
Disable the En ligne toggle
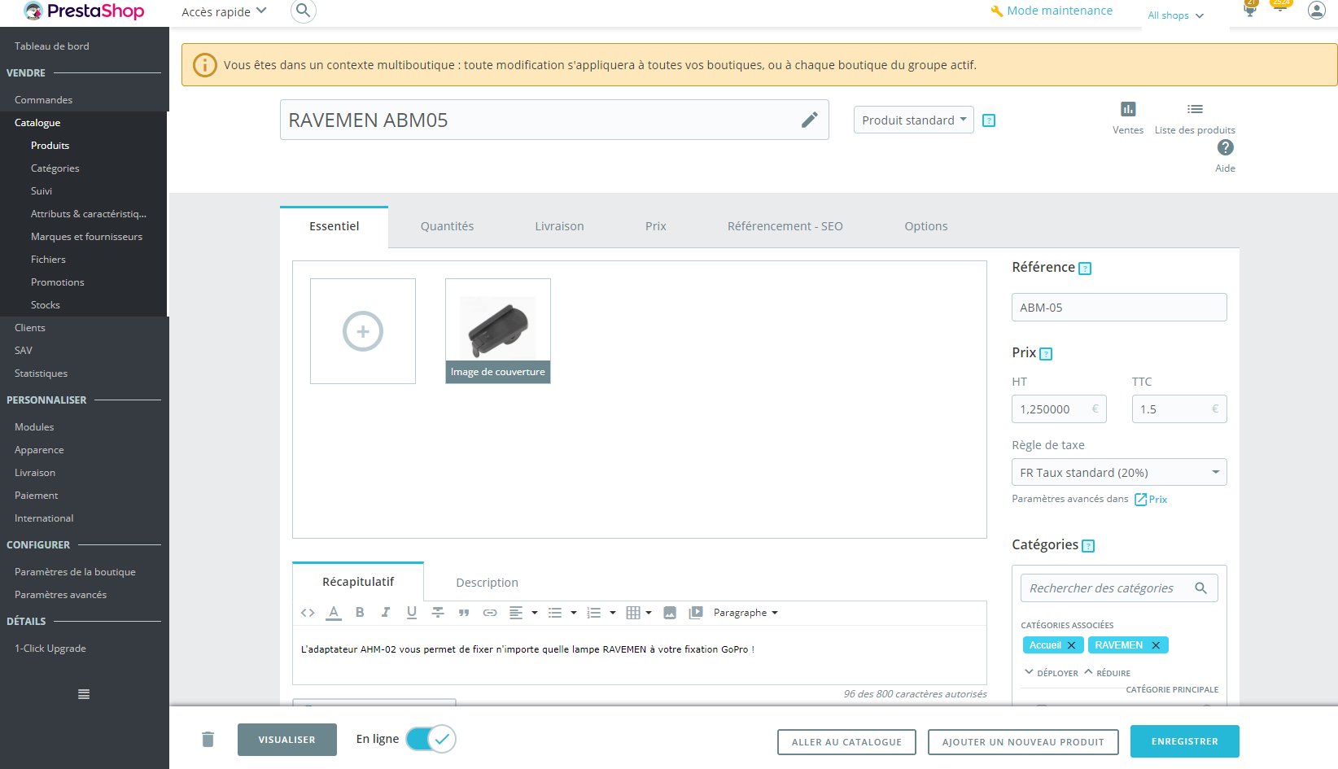pos(431,739)
